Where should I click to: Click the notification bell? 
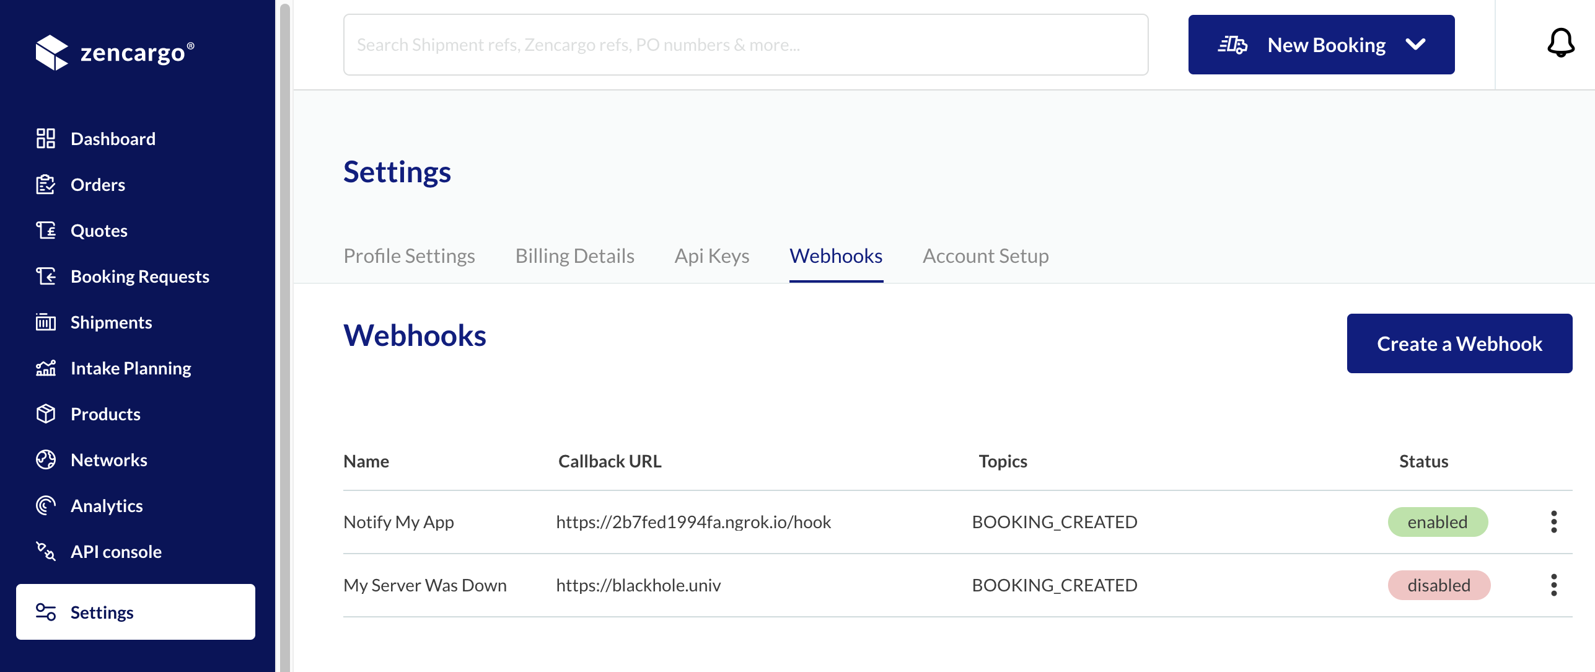click(1560, 42)
